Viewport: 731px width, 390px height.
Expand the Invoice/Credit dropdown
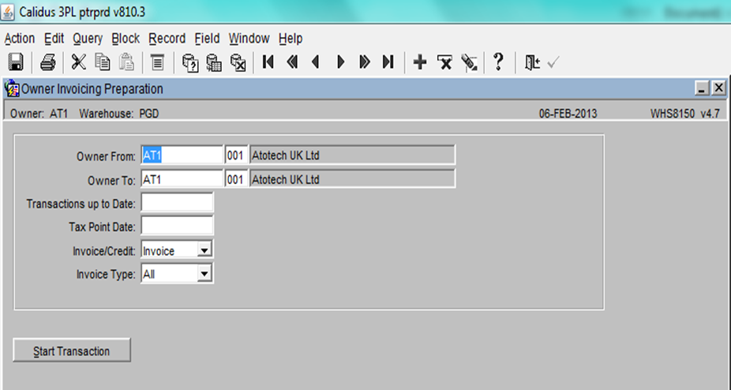tap(204, 250)
